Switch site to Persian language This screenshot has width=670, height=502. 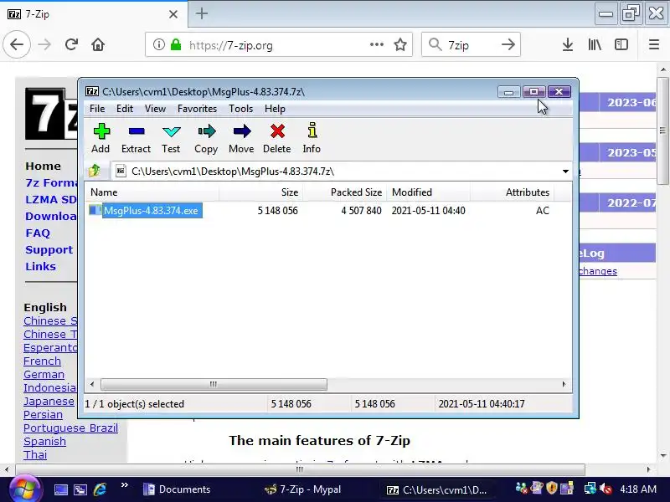[x=43, y=414]
